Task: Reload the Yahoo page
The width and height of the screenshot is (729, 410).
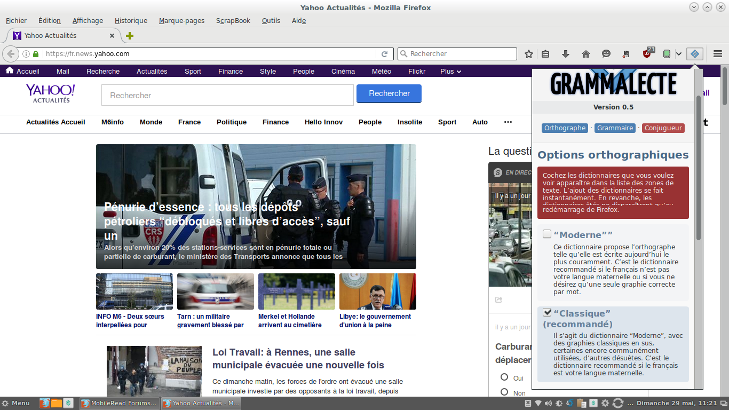Action: tap(384, 54)
